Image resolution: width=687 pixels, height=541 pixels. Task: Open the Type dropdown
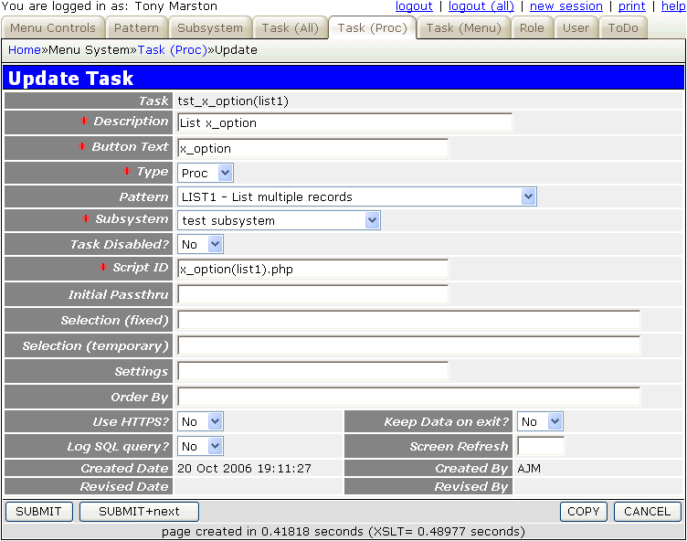[206, 172]
